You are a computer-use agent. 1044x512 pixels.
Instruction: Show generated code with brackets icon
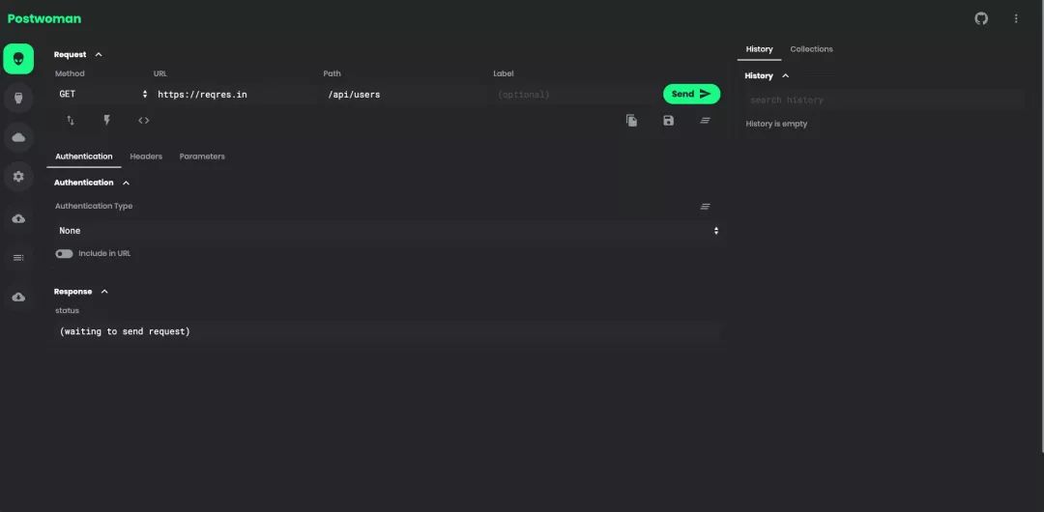click(x=144, y=121)
